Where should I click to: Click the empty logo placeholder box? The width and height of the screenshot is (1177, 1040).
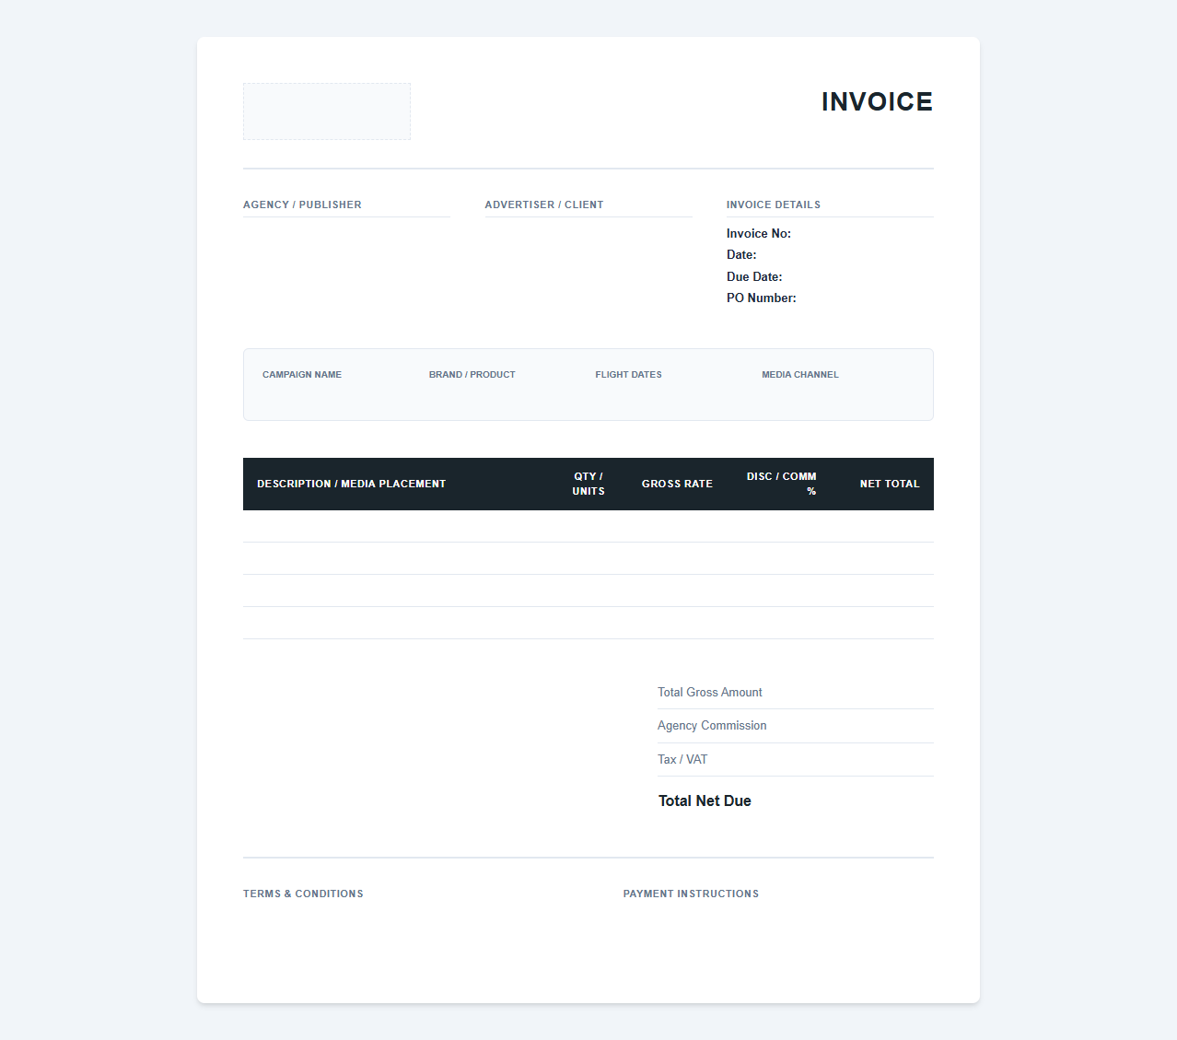tap(327, 111)
